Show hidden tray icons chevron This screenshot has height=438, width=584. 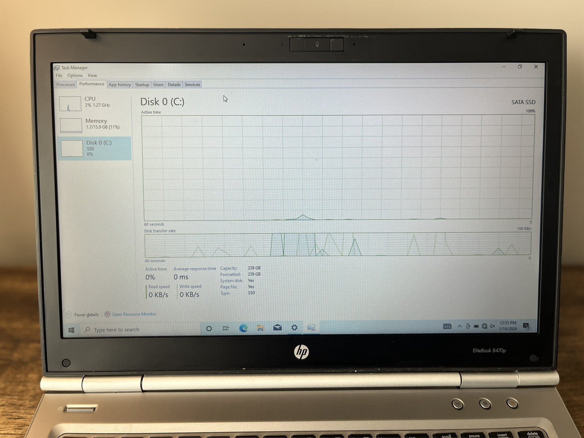click(x=460, y=326)
